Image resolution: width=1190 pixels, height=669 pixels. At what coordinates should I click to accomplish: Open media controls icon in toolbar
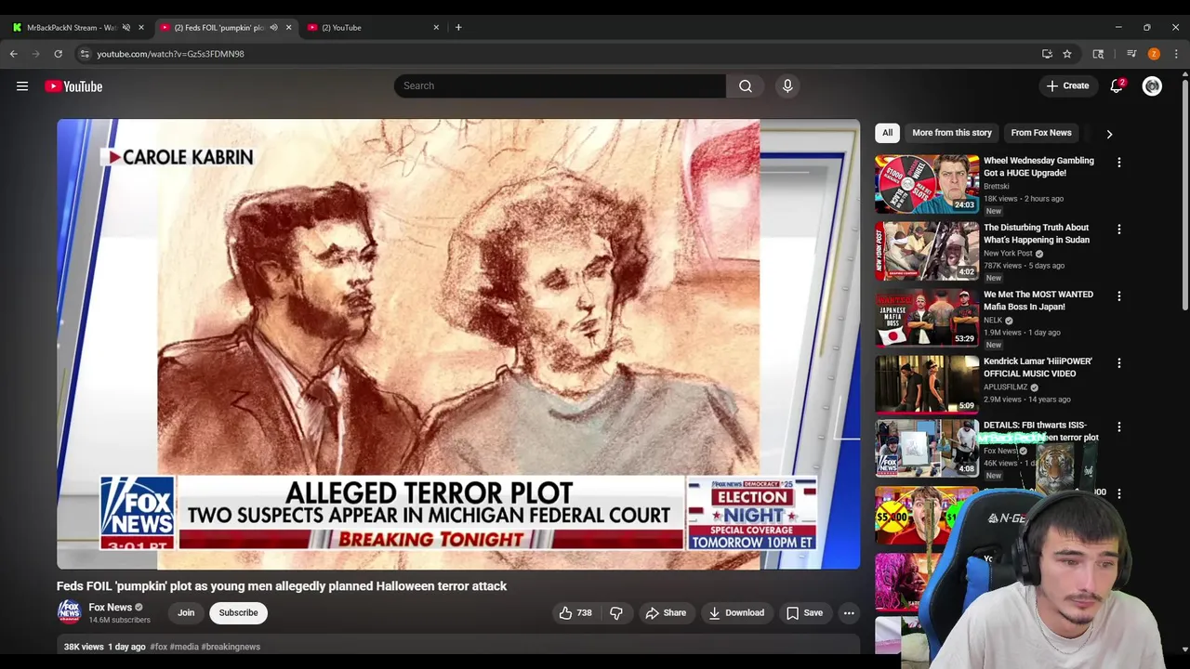click(x=1131, y=54)
